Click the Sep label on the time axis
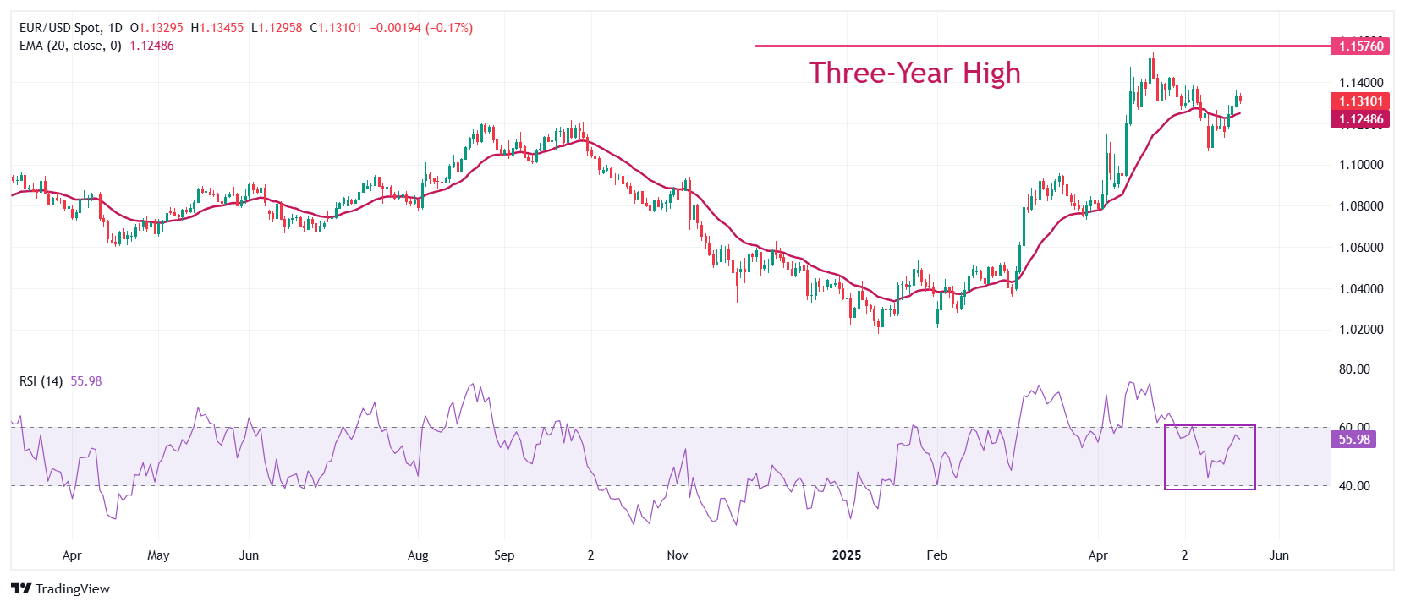This screenshot has height=607, width=1405. tap(504, 555)
